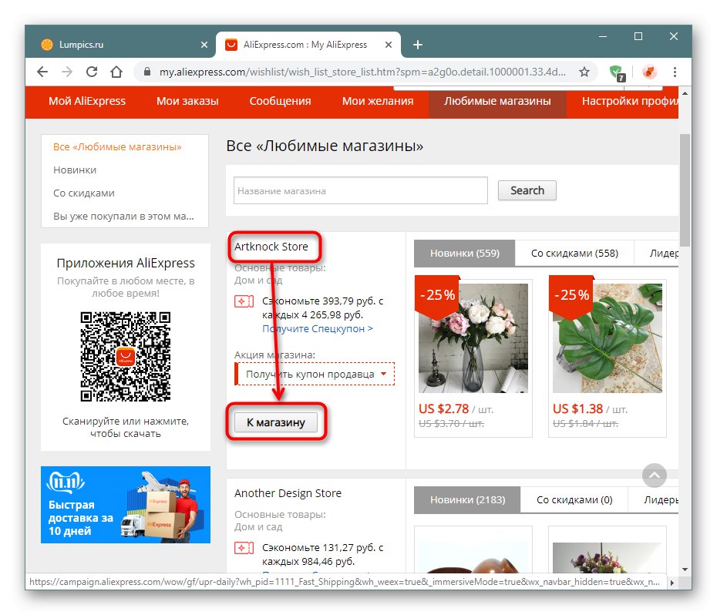This screenshot has width=717, height=615.
Task: Click Получите Спецкупон link for Artknock Store
Action: (x=318, y=329)
